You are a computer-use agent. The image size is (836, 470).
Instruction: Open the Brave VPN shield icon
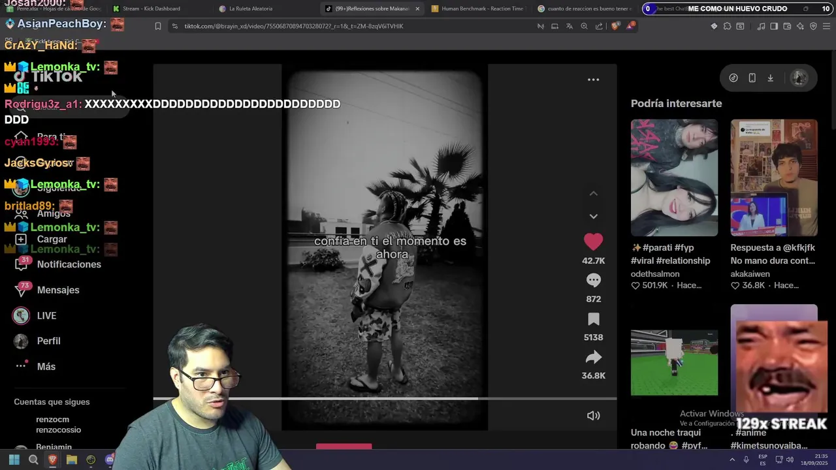click(x=813, y=26)
